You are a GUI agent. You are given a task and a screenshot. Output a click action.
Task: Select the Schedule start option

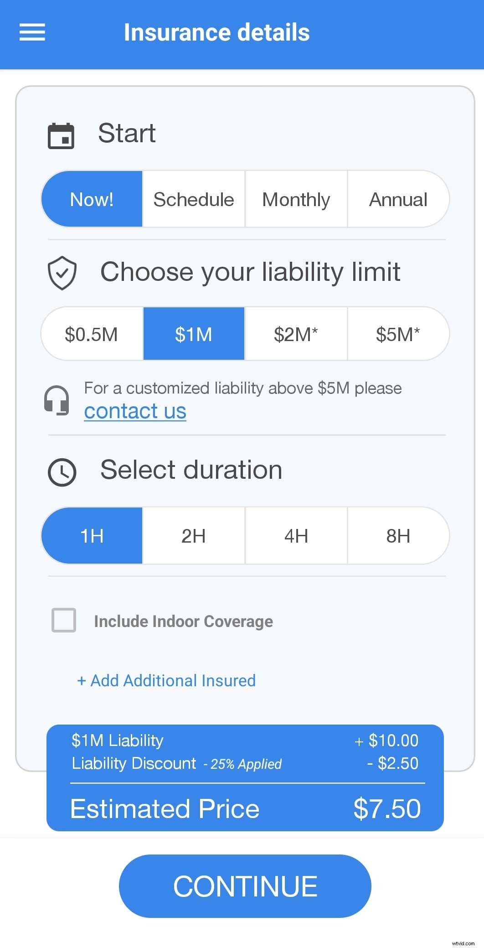click(x=193, y=199)
